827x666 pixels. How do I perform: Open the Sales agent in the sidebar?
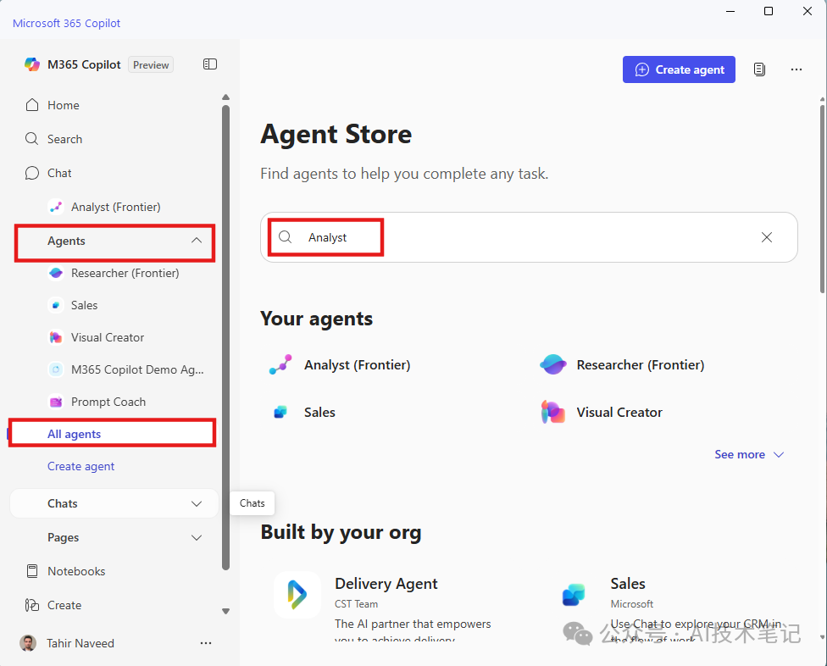coord(85,305)
